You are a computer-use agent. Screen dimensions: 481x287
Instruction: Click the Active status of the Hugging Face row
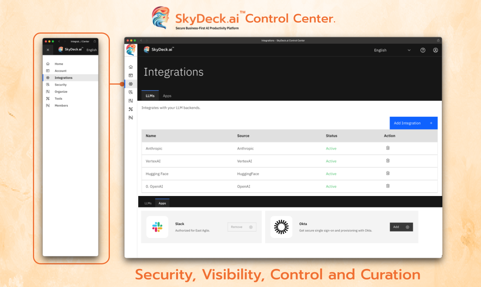(331, 174)
